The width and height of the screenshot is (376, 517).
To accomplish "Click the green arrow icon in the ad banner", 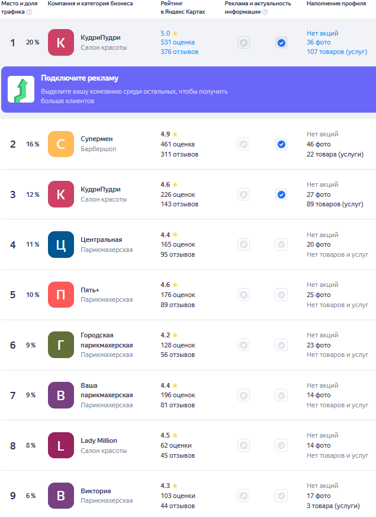I will [x=21, y=90].
